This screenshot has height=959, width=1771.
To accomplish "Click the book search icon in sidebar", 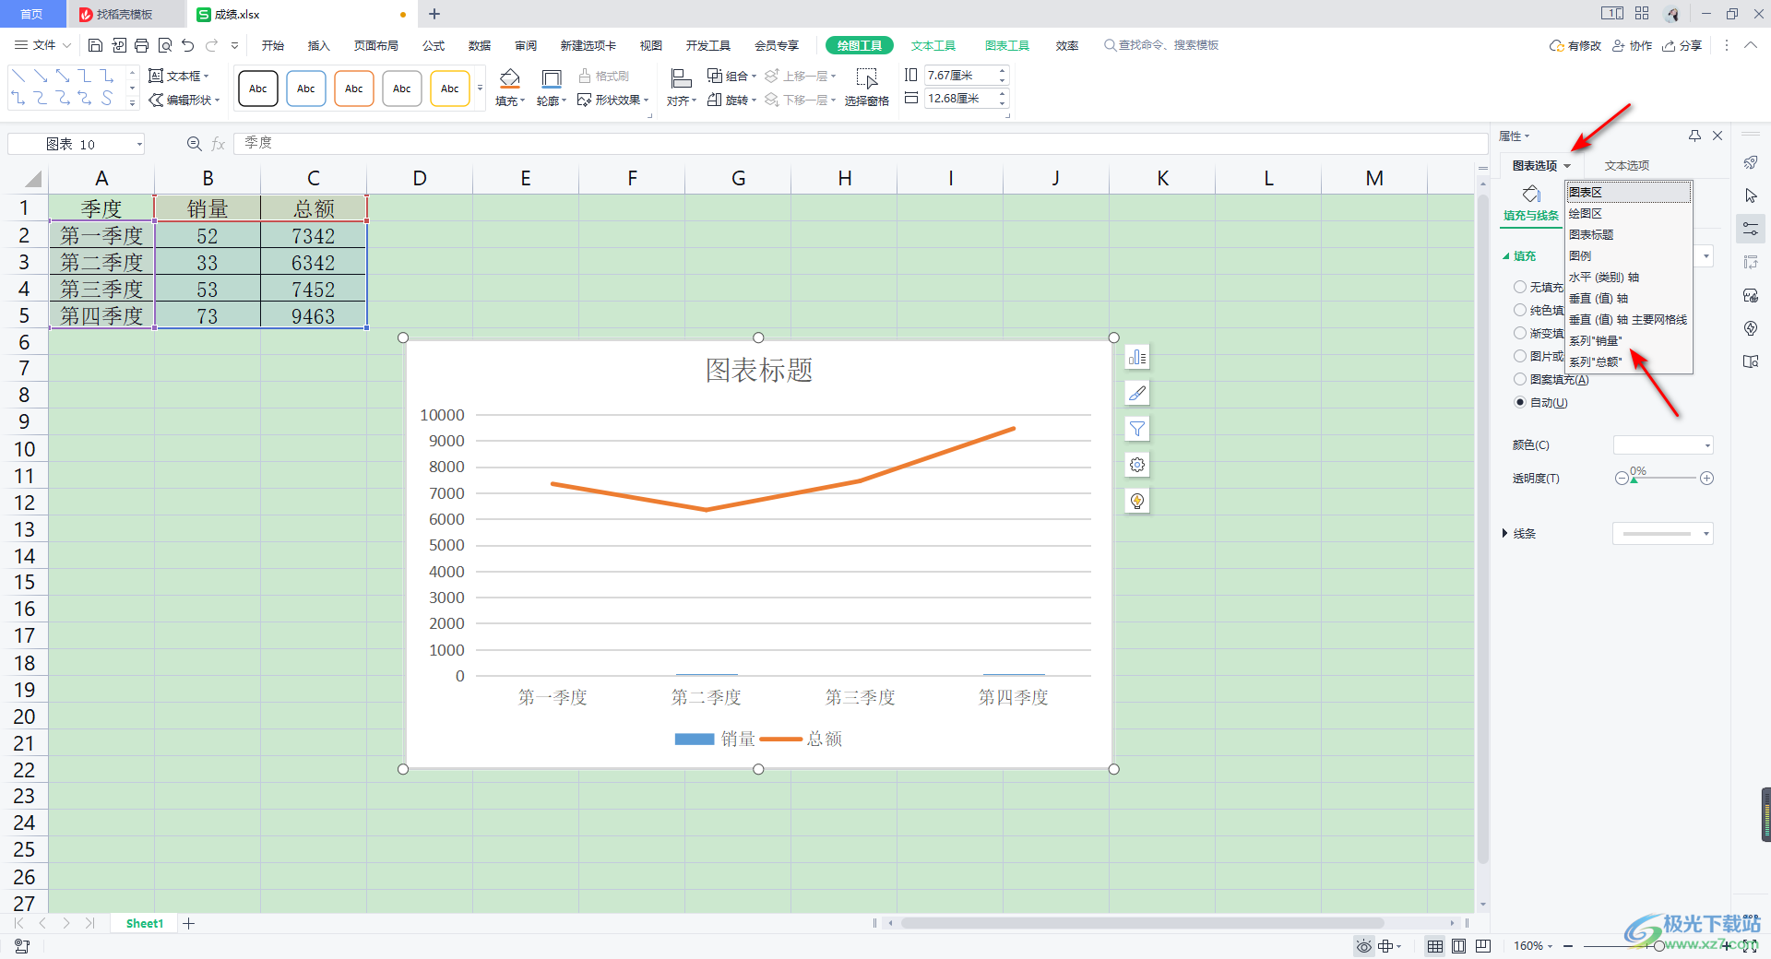I will pos(1751,361).
